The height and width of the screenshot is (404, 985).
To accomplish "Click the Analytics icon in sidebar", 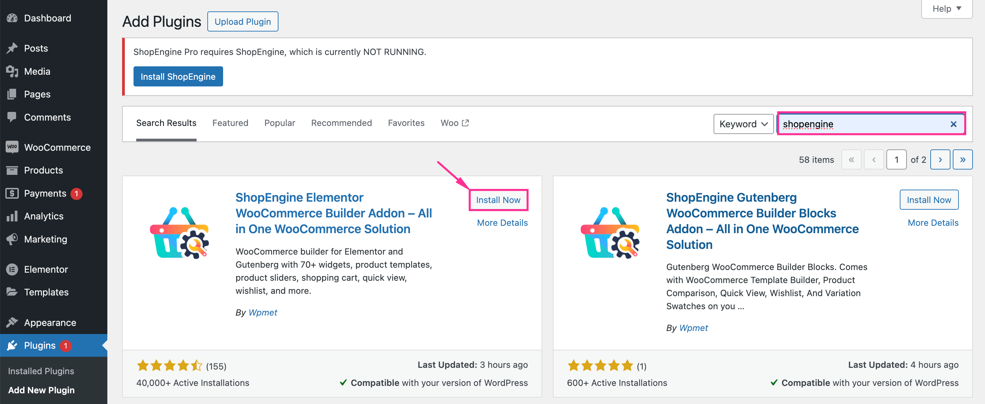I will [11, 216].
